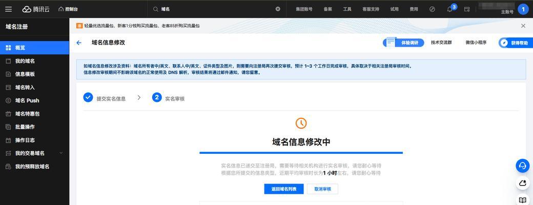
Task: Open the floating customer service headset icon
Action: tap(522, 166)
